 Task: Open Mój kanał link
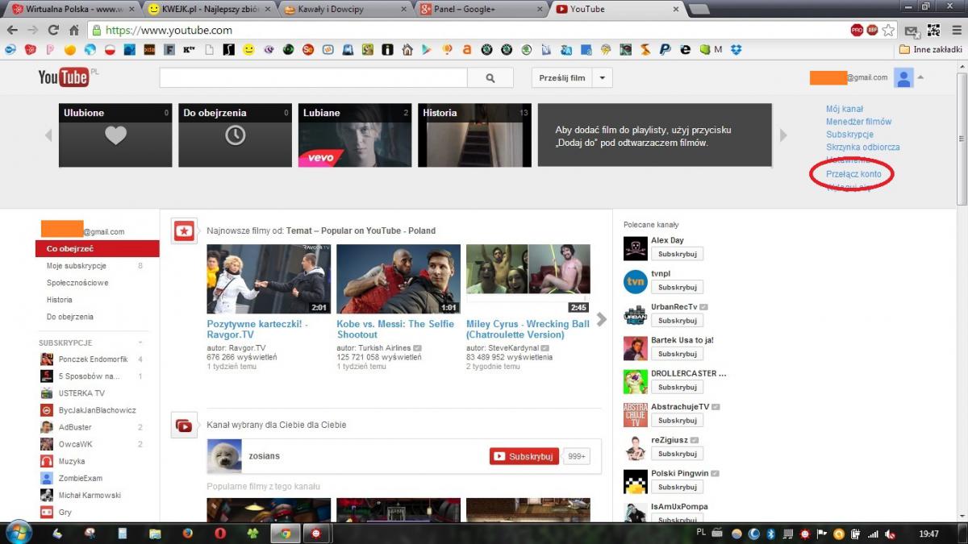point(845,109)
